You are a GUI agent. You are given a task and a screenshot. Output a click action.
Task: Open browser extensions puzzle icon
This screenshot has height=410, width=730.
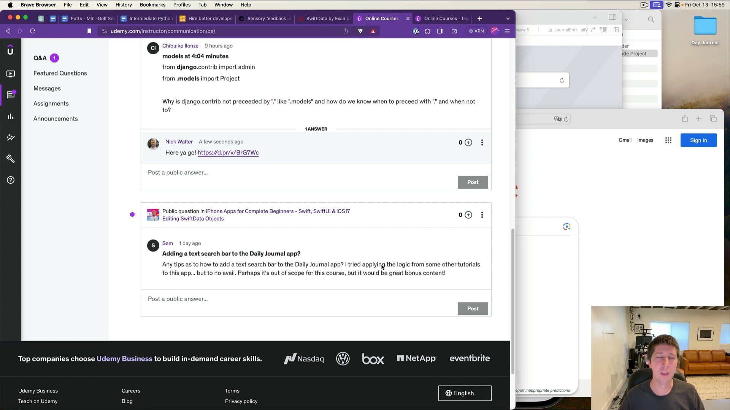pos(428,31)
